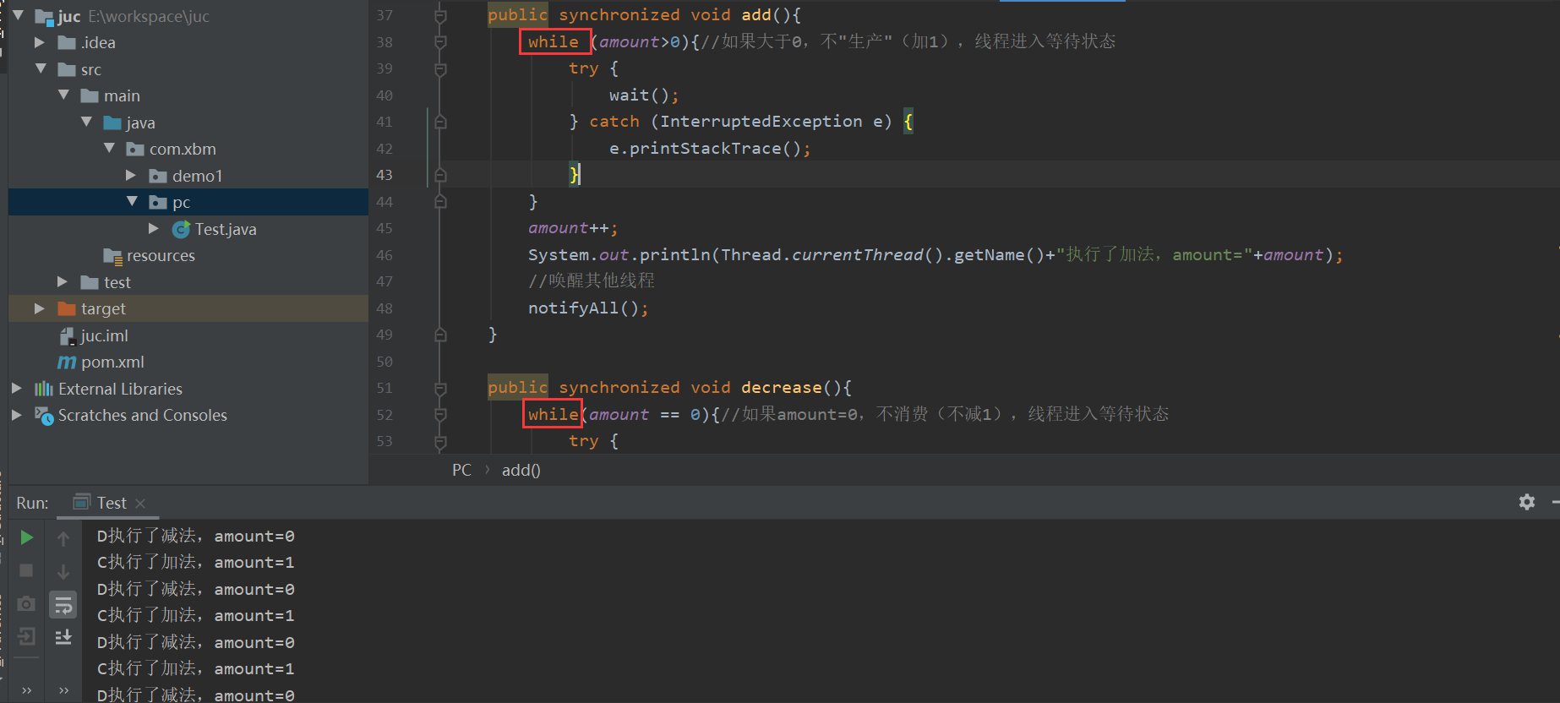Click the camera dump threads icon
This screenshot has width=1560, height=703.
coord(26,604)
